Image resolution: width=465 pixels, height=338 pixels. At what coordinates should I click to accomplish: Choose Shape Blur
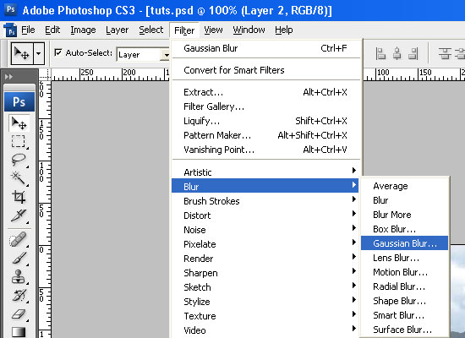404,301
